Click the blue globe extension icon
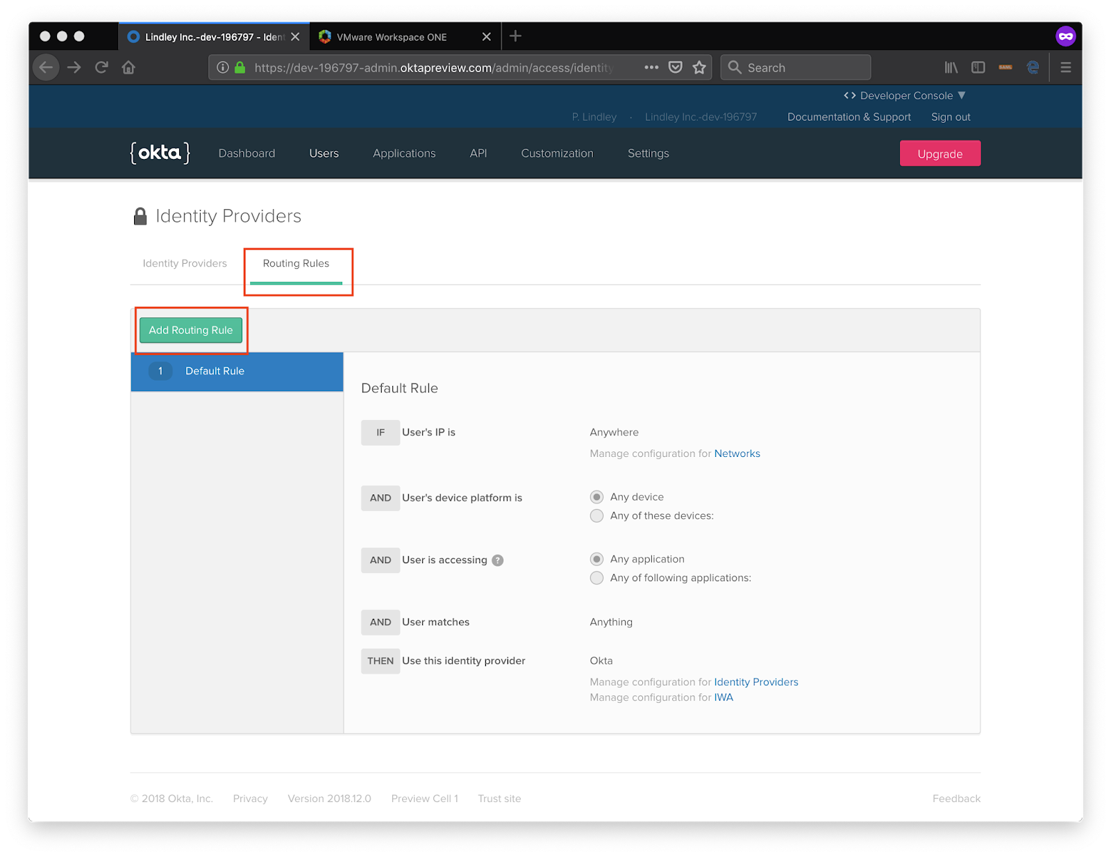Viewport: 1111px width, 857px height. pyautogui.click(x=1033, y=67)
